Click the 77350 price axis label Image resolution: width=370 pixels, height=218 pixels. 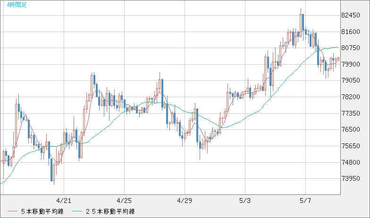point(351,113)
